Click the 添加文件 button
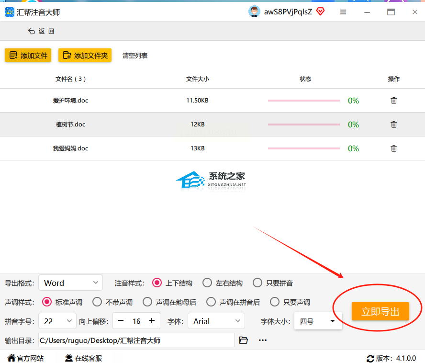This screenshot has height=363, width=425. pyautogui.click(x=28, y=56)
